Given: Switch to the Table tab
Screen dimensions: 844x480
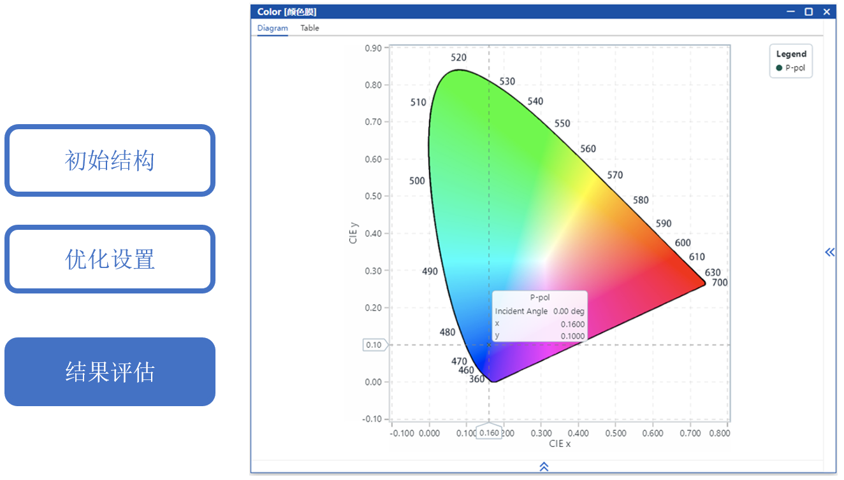Looking at the screenshot, I should click(x=310, y=28).
